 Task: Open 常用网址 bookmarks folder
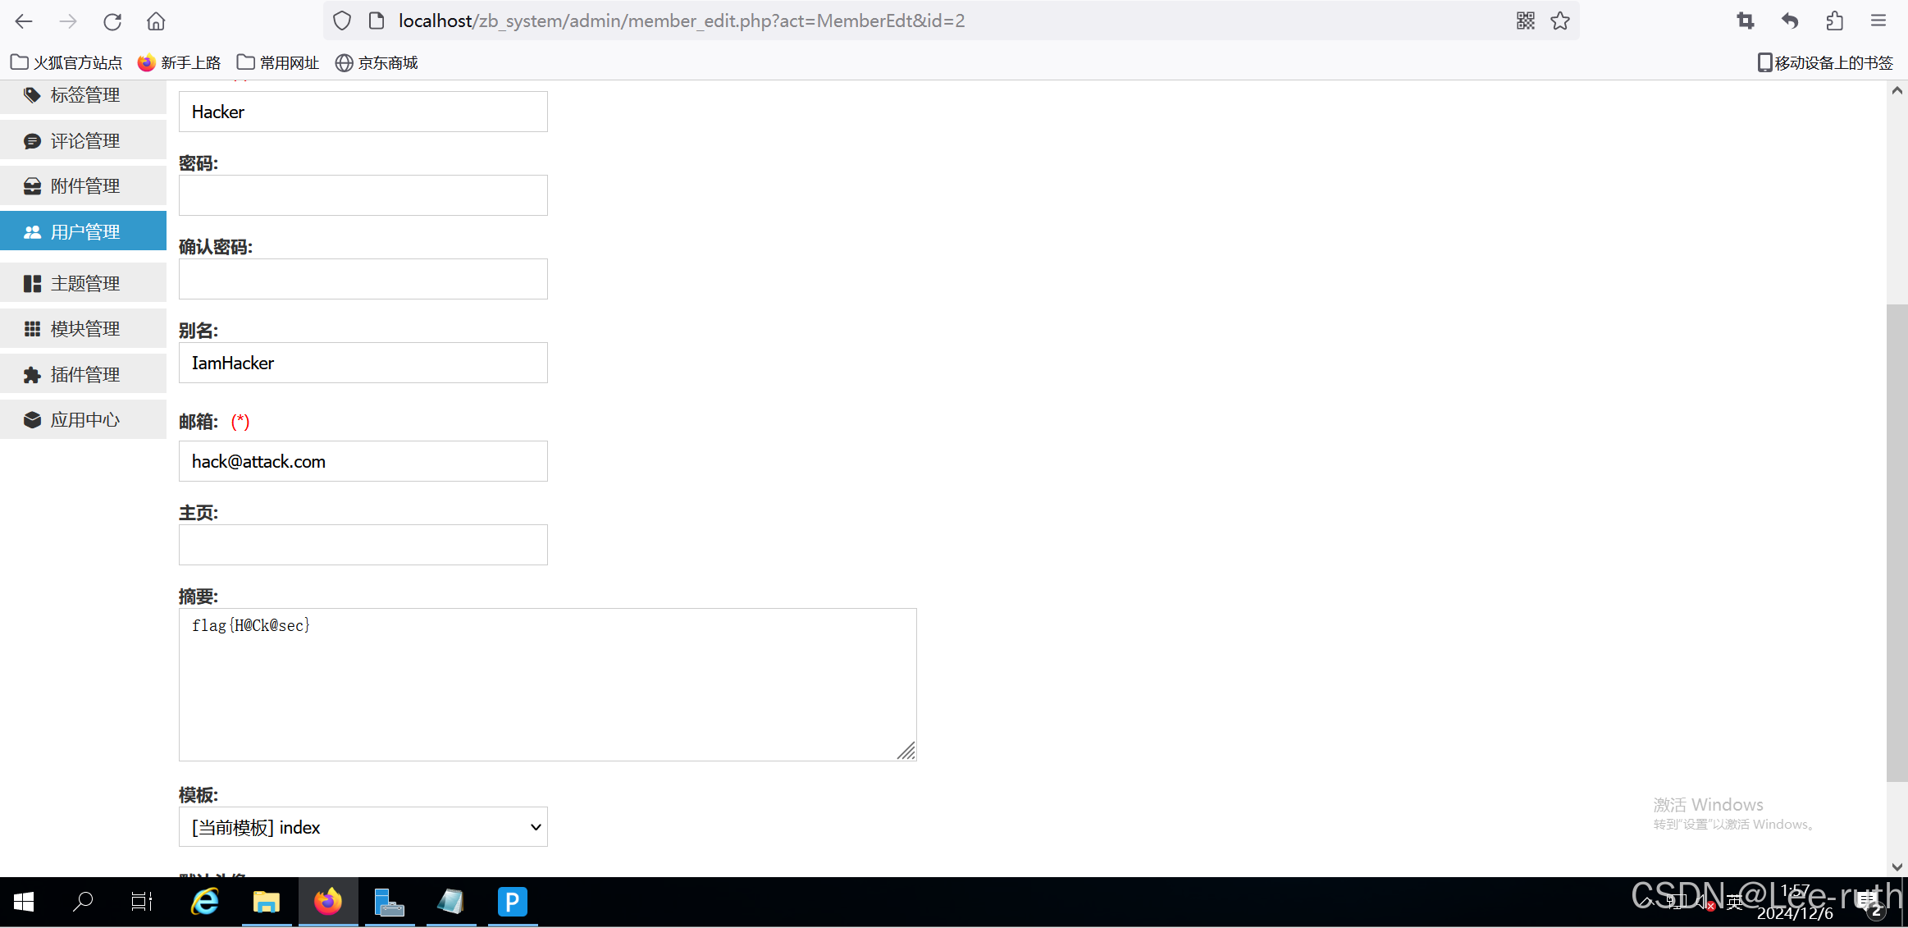click(278, 62)
